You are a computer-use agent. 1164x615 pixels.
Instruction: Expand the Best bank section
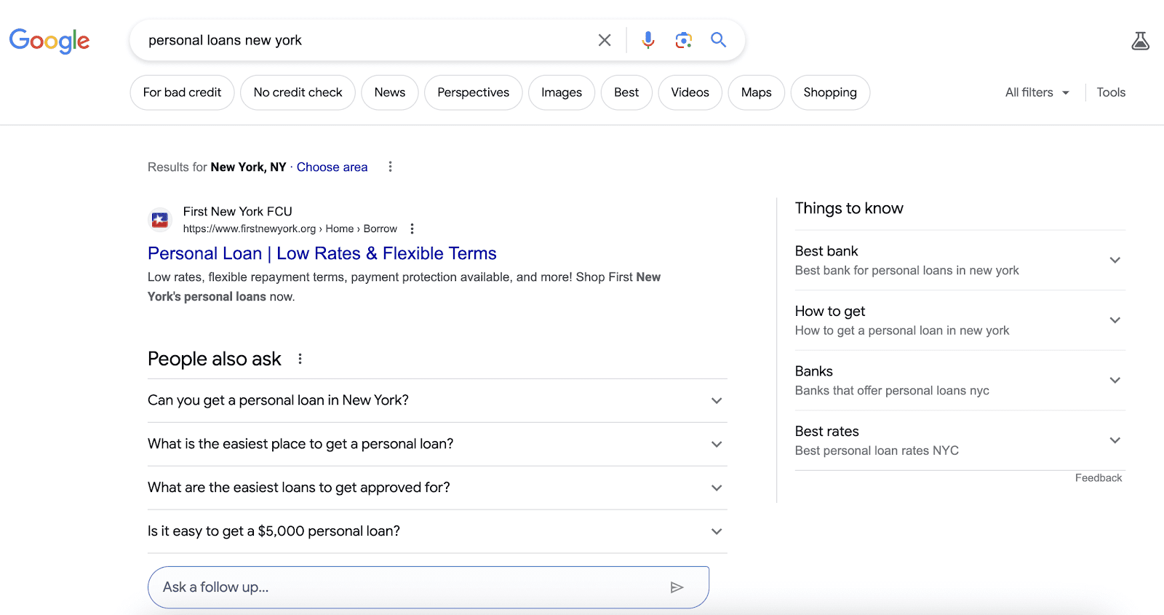pos(960,260)
